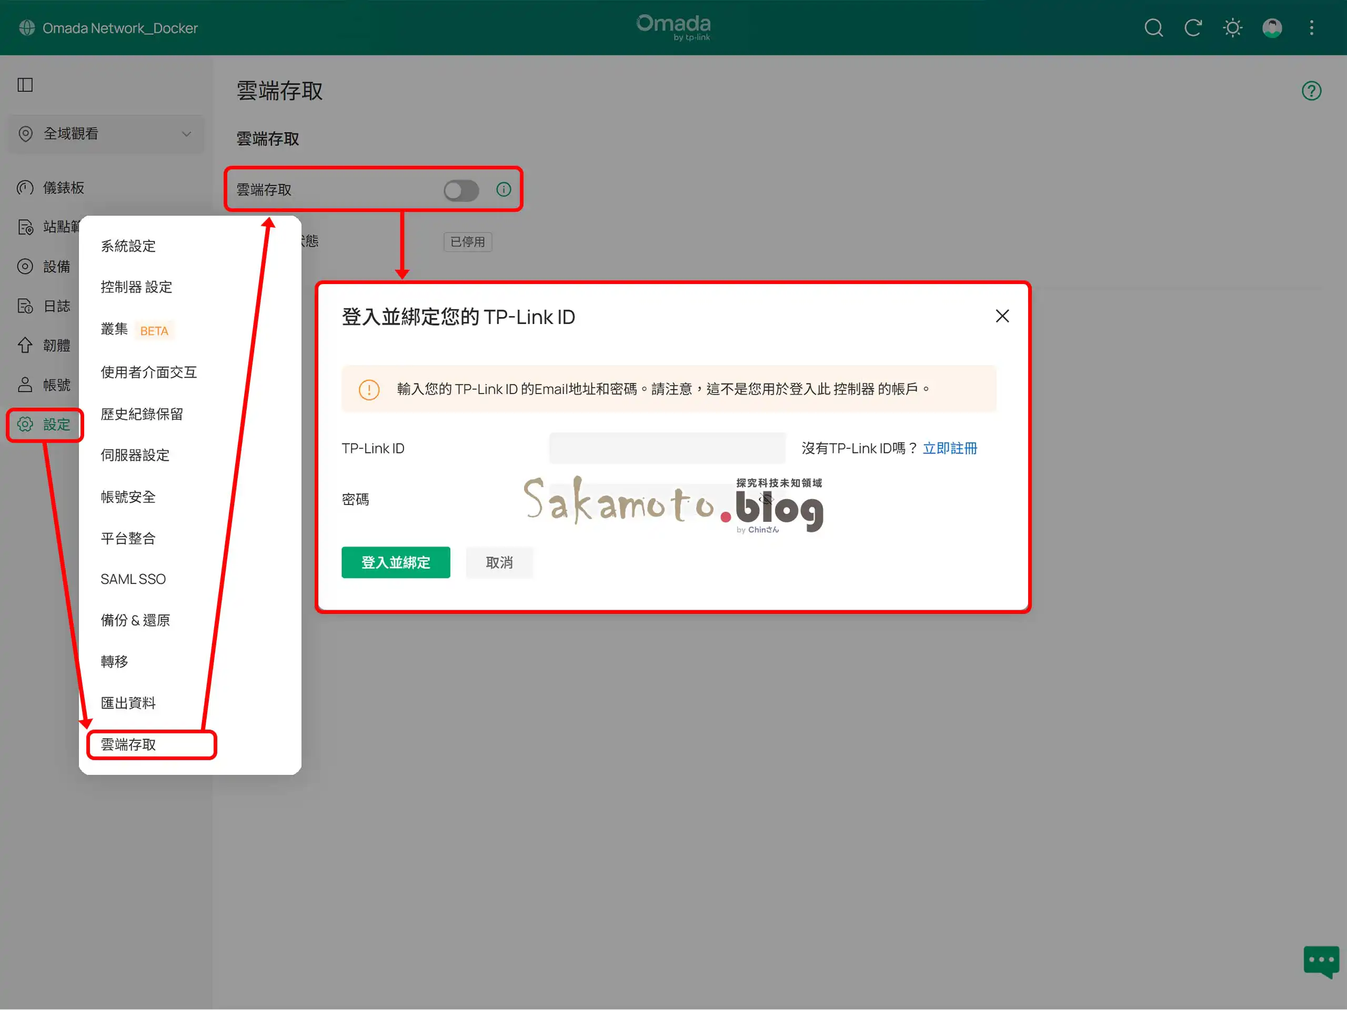Open the user avatar account menu
This screenshot has width=1347, height=1010.
click(x=1271, y=28)
